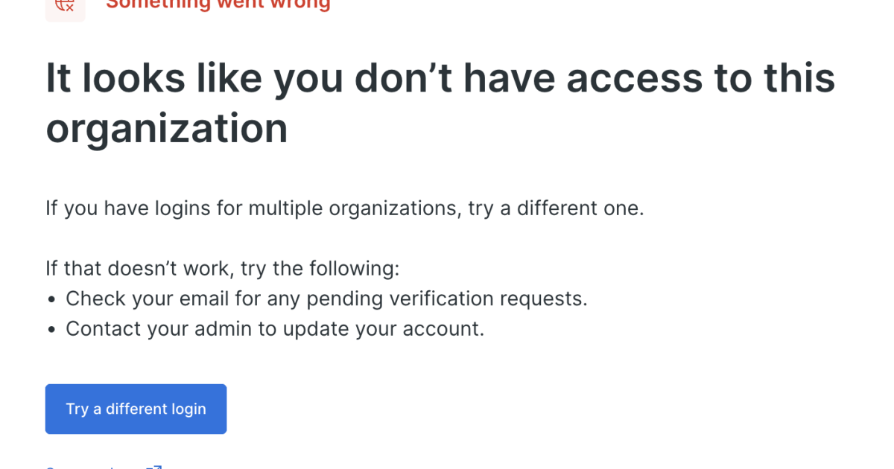Click the red globe error icon
This screenshot has height=469, width=894.
[65, 6]
